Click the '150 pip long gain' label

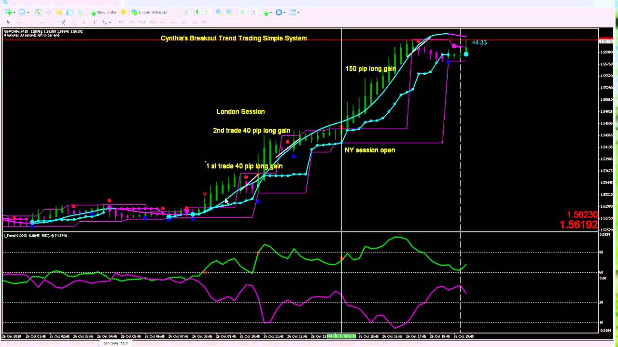(x=371, y=68)
